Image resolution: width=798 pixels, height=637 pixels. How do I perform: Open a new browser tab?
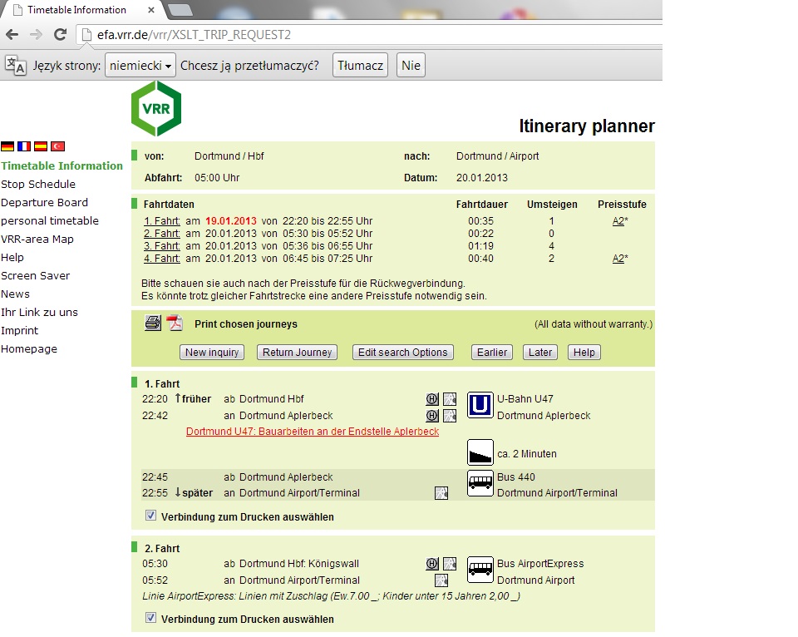tap(180, 10)
